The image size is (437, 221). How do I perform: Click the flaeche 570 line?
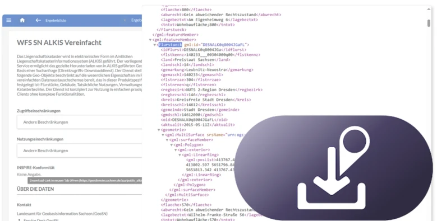(186, 205)
